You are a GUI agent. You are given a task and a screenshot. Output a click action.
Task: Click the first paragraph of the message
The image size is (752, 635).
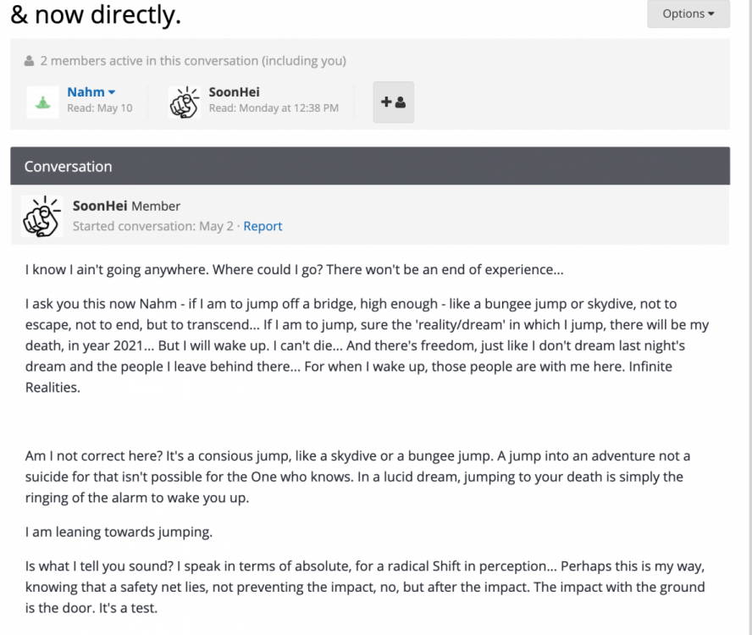coord(294,270)
